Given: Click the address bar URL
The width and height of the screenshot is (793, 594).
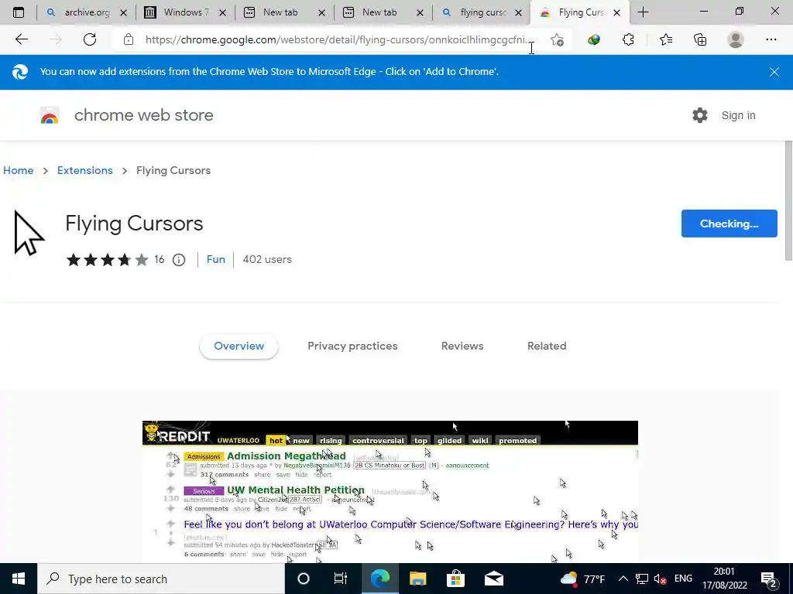Looking at the screenshot, I should tap(338, 39).
